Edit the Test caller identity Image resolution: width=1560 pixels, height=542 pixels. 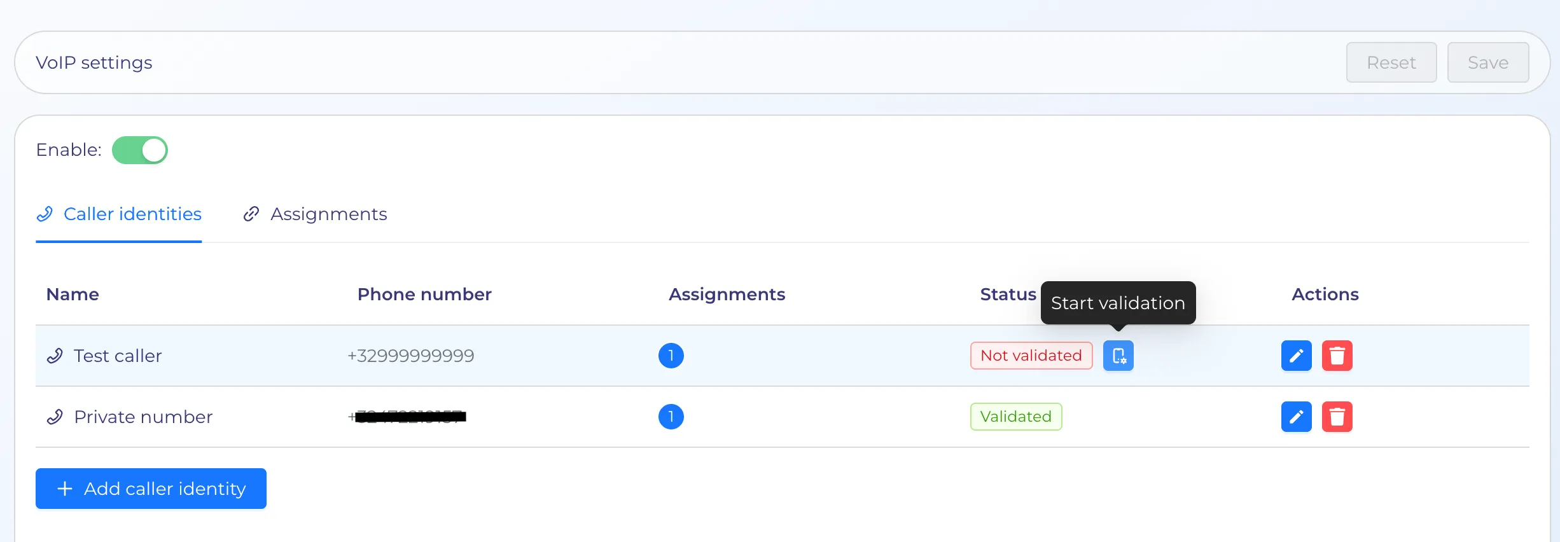[x=1296, y=356]
